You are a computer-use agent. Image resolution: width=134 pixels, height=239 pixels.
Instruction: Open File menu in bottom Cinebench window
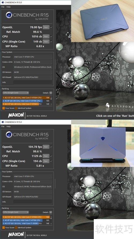pyautogui.click(x=3, y=126)
